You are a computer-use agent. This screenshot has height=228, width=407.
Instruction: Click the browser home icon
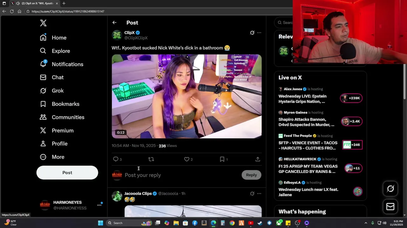(19, 11)
